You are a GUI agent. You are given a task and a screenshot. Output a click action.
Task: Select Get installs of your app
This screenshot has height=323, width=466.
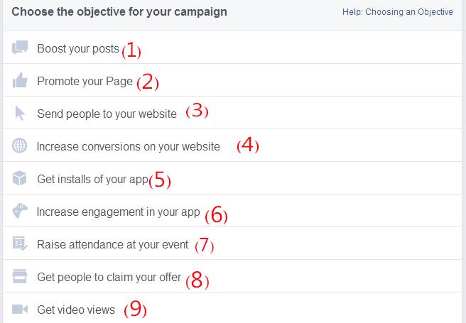click(x=232, y=178)
